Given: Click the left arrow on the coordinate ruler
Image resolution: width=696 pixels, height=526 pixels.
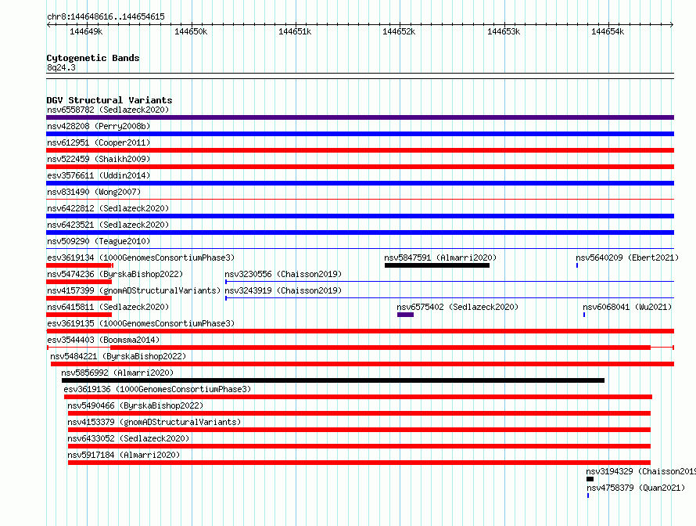Looking at the screenshot, I should tap(48, 24).
